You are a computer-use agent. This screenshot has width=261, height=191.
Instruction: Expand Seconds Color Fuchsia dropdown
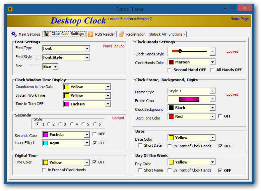click(87, 135)
